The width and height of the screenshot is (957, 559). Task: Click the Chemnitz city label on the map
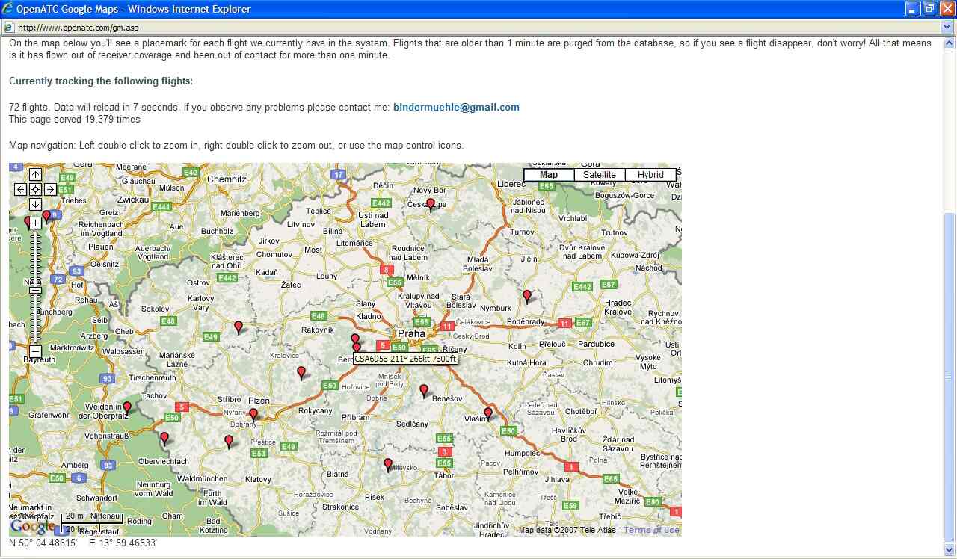pyautogui.click(x=227, y=179)
